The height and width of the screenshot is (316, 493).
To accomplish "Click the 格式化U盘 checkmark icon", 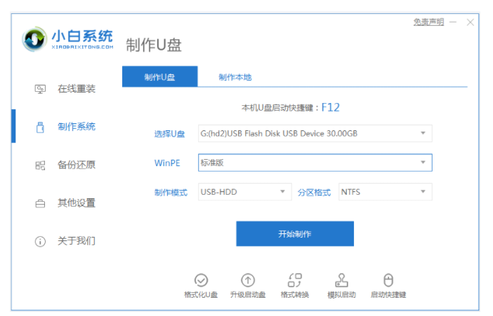I will (201, 280).
